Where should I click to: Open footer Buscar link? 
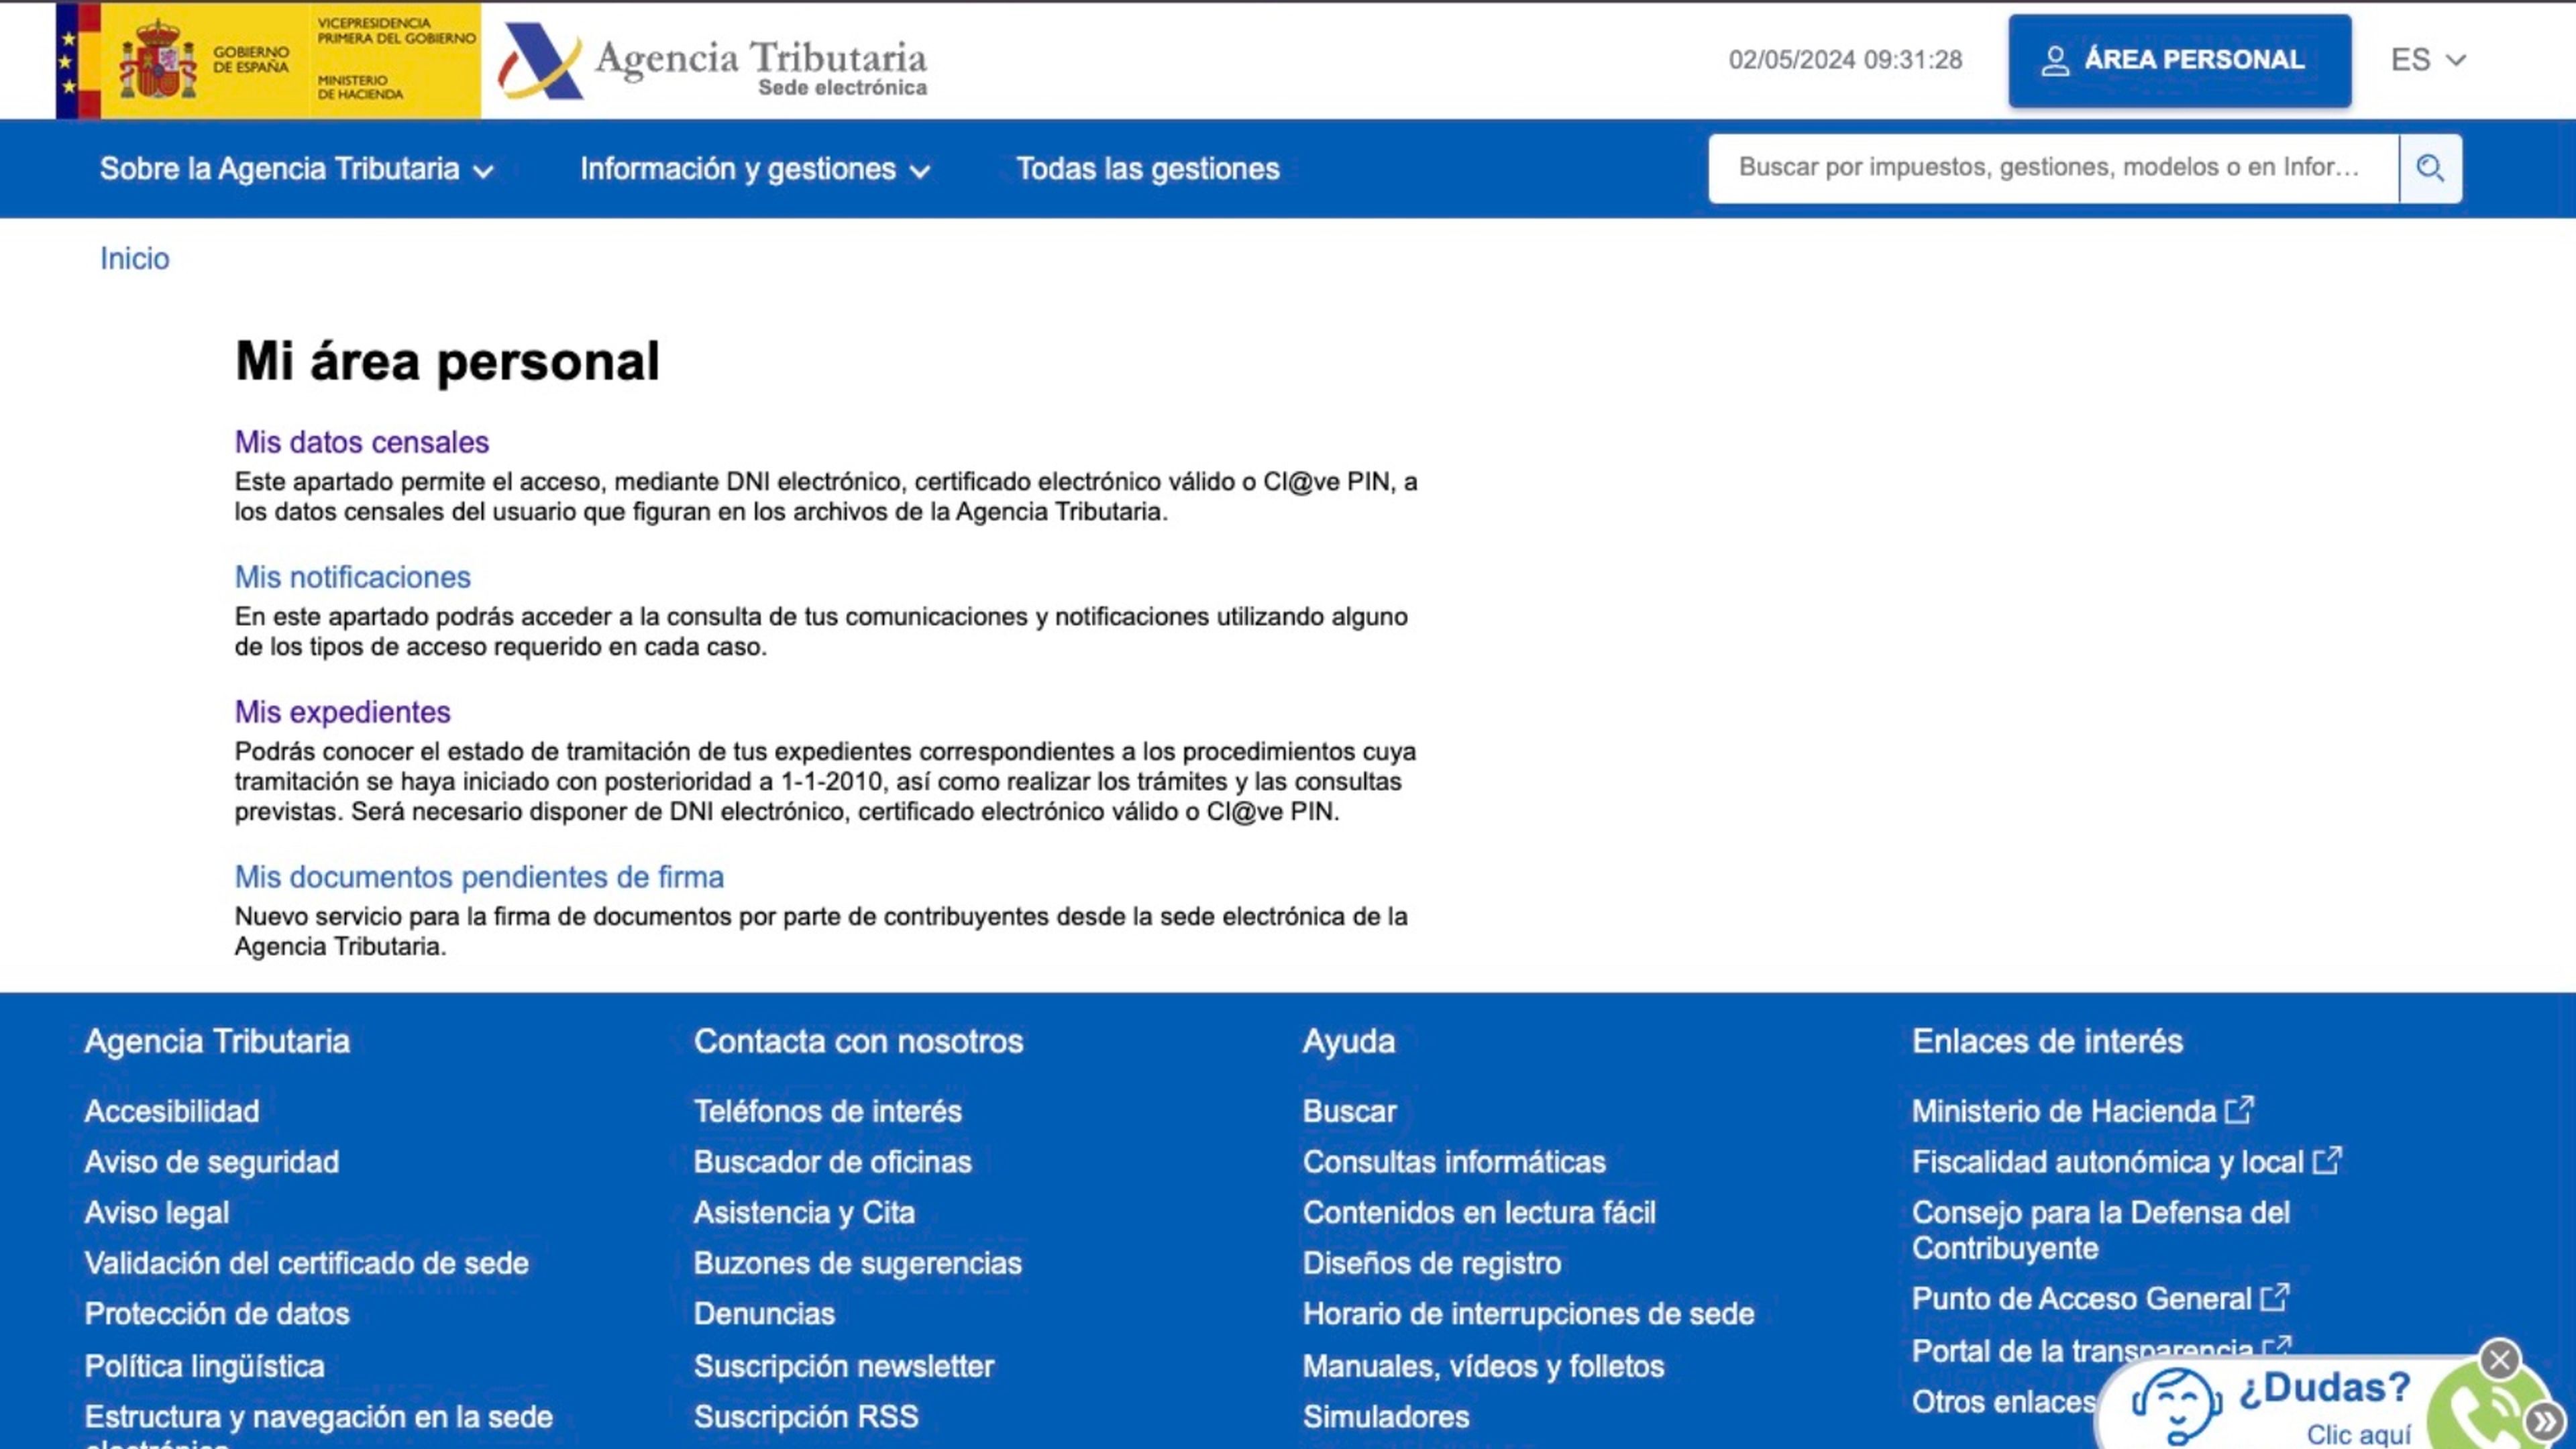[x=1350, y=1111]
